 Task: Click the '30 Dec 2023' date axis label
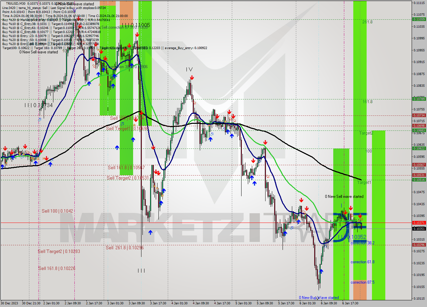[x=9, y=303]
